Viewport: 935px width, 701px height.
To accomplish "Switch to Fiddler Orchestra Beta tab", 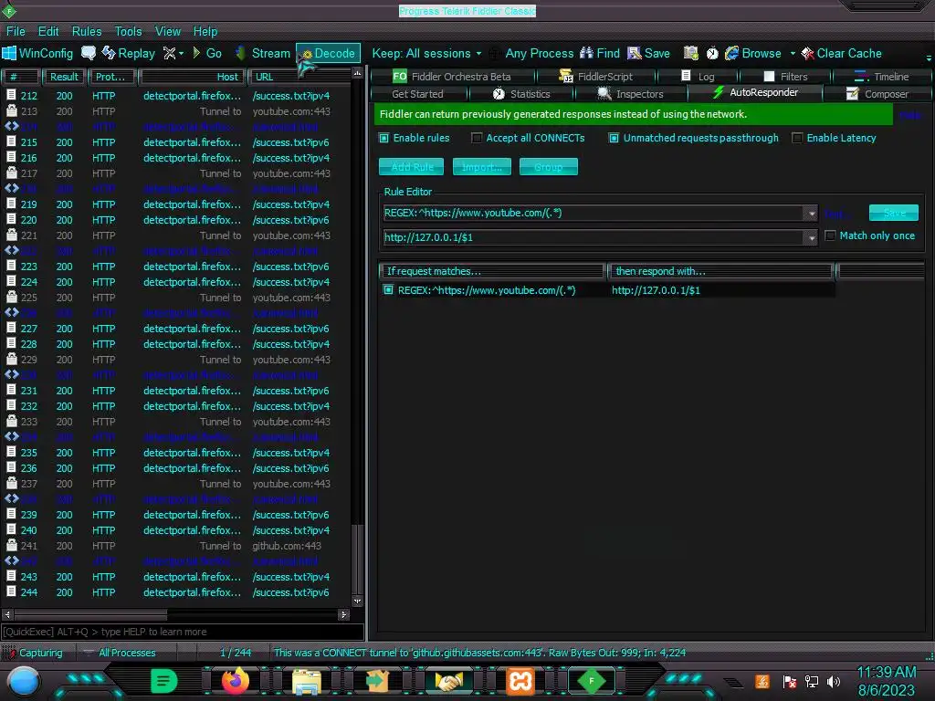I will point(452,77).
